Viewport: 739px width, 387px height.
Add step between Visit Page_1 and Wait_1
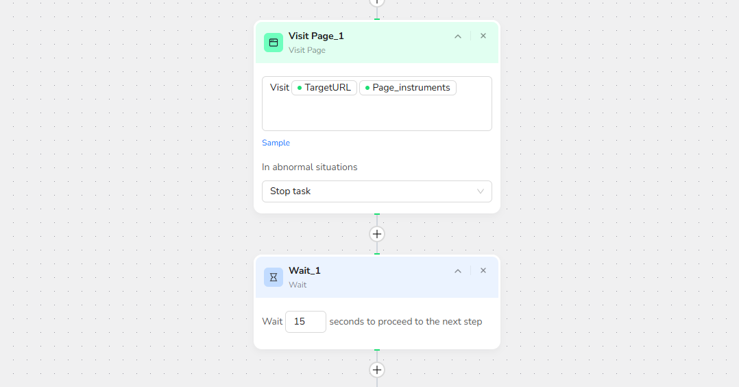pos(376,234)
